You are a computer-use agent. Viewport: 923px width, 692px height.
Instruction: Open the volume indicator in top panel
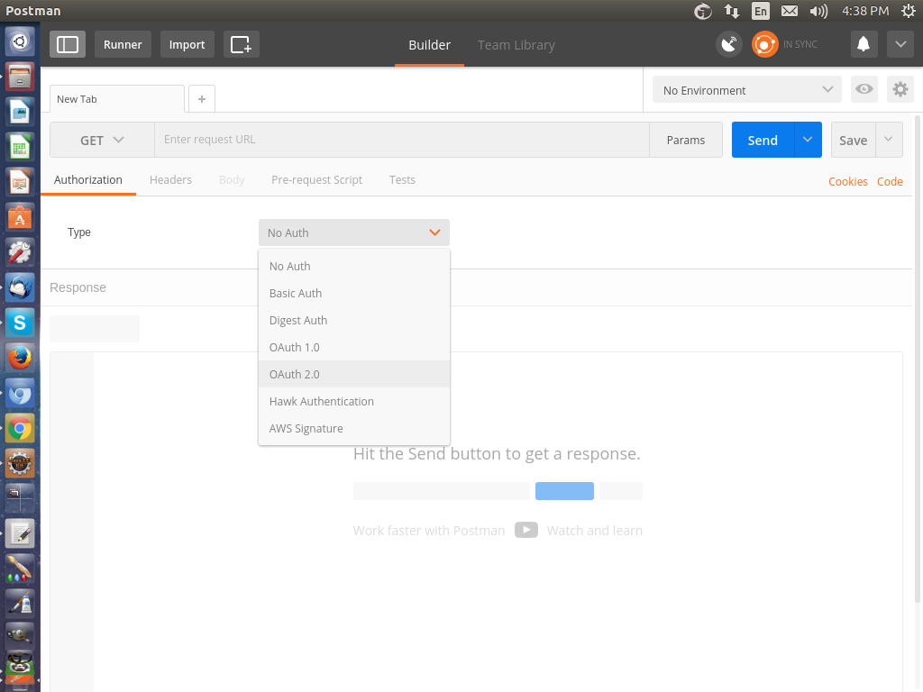click(x=818, y=11)
